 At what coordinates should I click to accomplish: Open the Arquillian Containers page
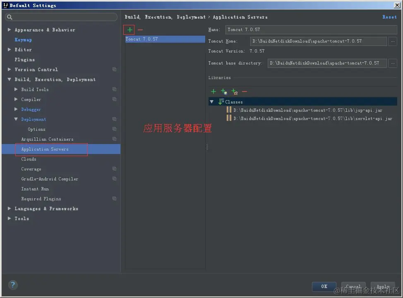(47, 139)
